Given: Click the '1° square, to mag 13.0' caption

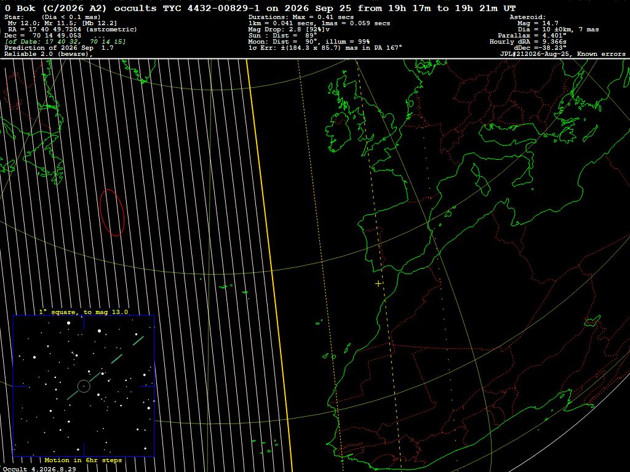Looking at the screenshot, I should coord(84,312).
